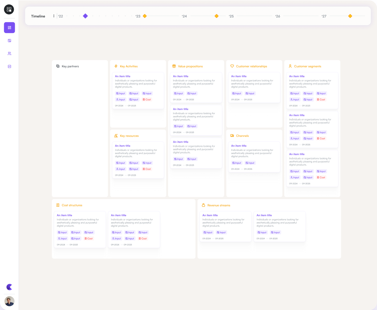Click the heart icon beside Customer relationships
Screen dimensions: 377x310
pyautogui.click(x=232, y=66)
